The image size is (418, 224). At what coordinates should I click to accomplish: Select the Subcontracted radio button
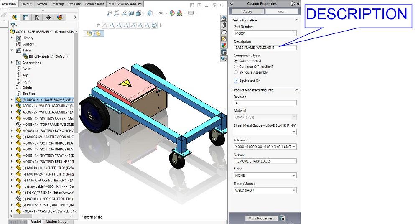236,61
